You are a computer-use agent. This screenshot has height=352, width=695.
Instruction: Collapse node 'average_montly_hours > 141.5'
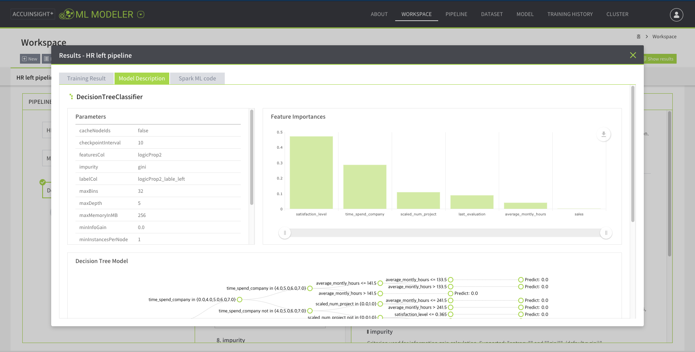pyautogui.click(x=380, y=293)
